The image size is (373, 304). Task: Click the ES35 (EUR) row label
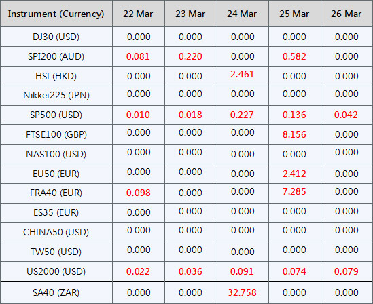coord(56,212)
